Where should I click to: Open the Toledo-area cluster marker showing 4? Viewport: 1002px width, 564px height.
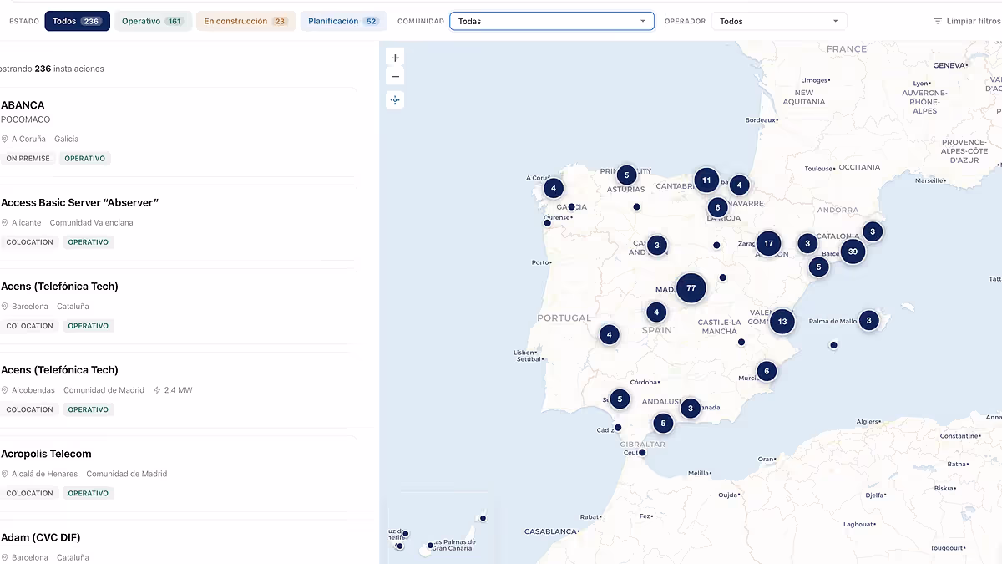coord(656,312)
